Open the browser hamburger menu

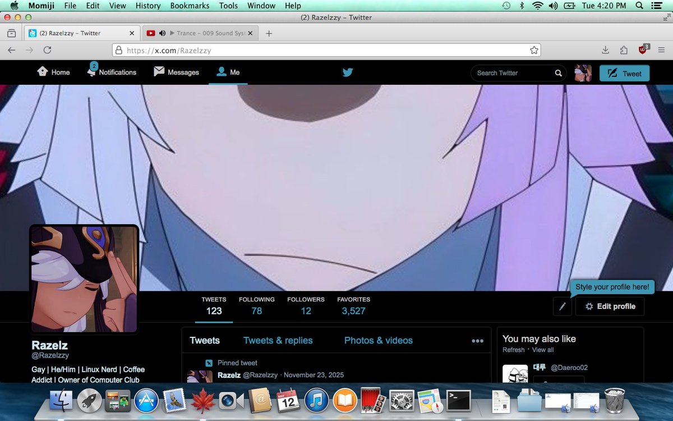click(x=662, y=50)
